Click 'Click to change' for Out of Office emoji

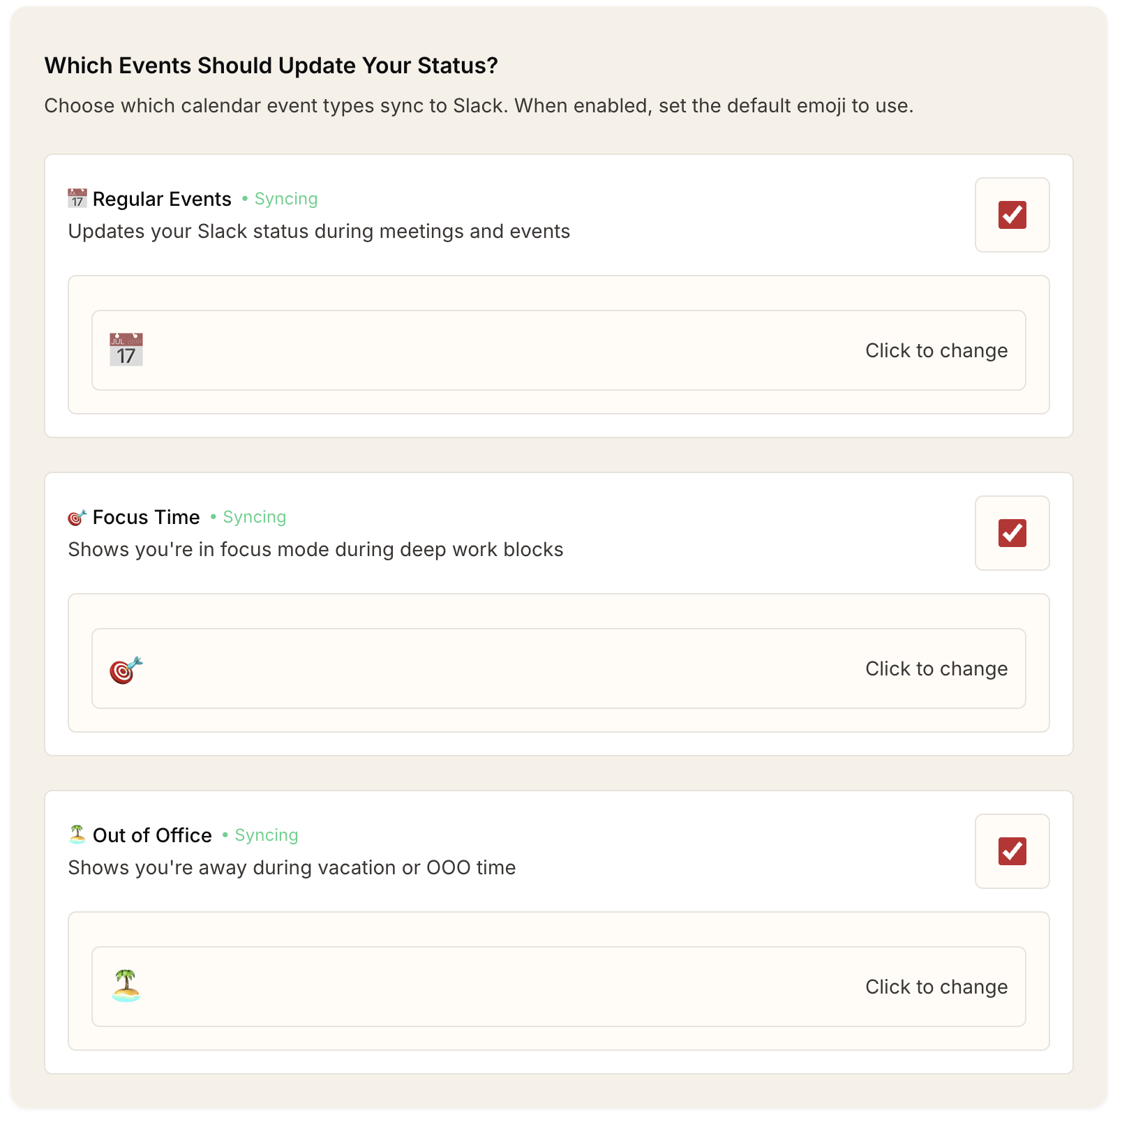pyautogui.click(x=937, y=986)
